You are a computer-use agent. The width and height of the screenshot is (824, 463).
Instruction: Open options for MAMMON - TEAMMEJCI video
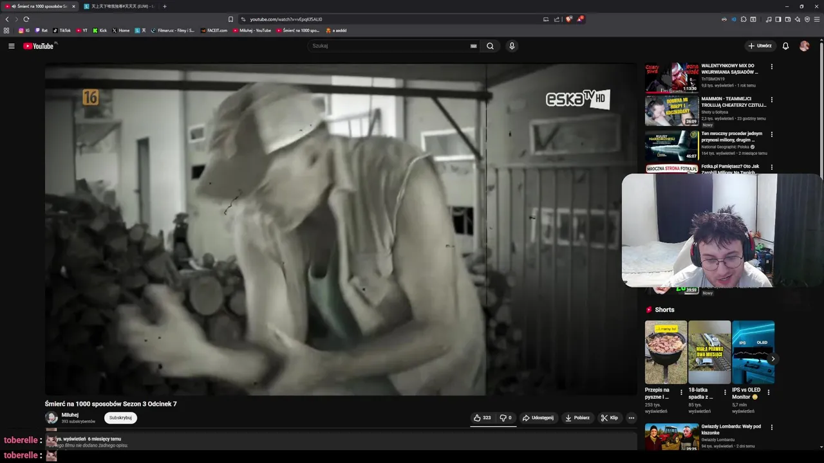pos(771,100)
